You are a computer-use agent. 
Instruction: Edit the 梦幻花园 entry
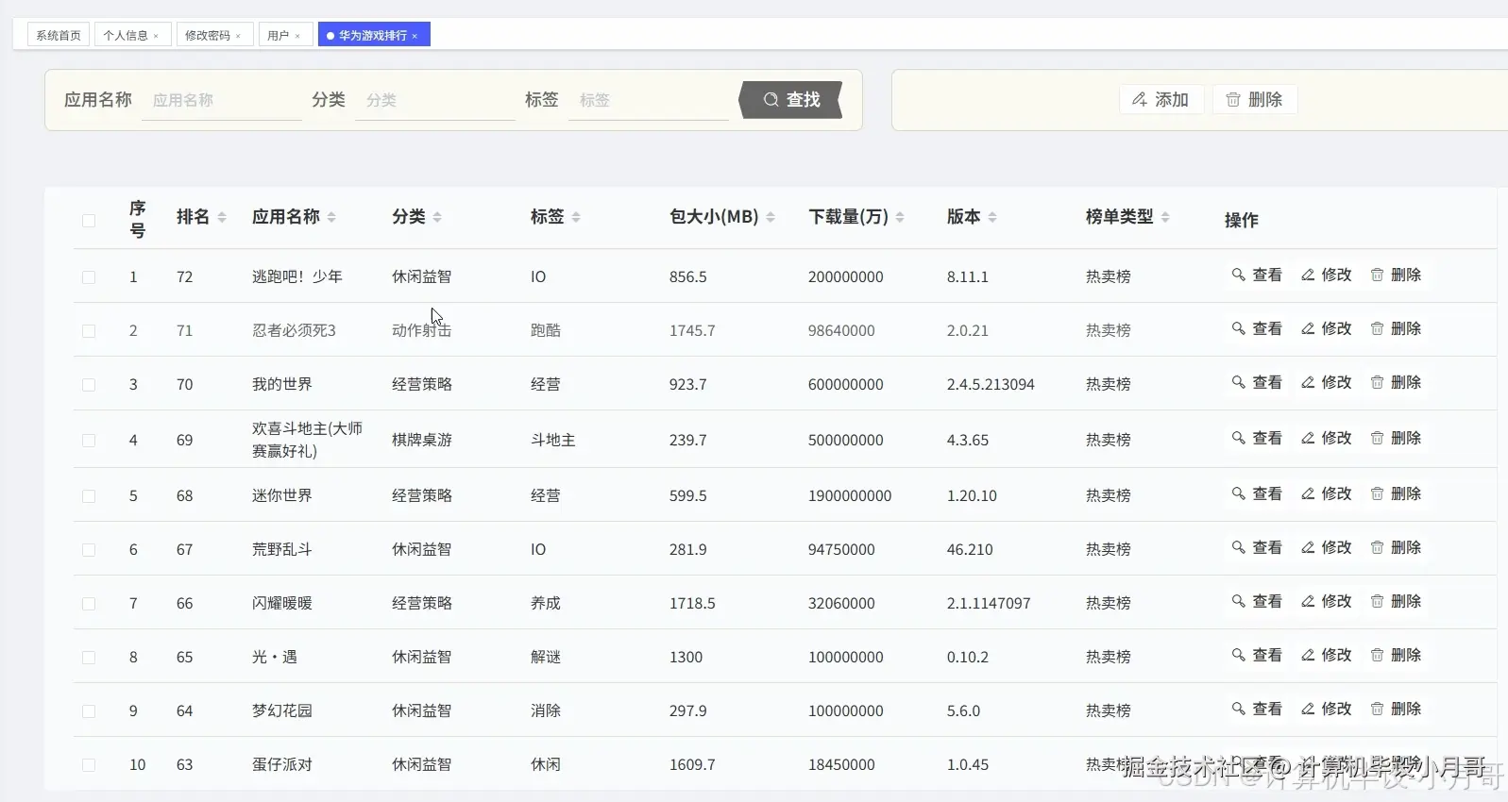[x=1326, y=709]
